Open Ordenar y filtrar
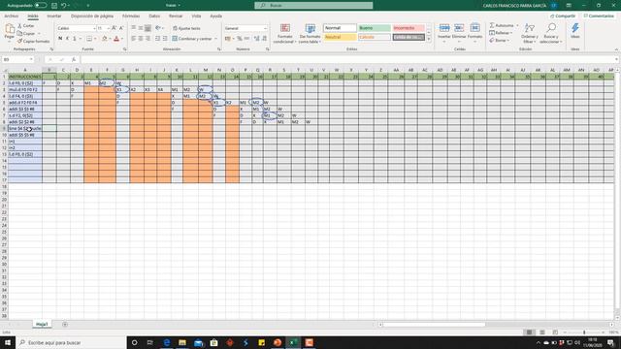 click(529, 33)
